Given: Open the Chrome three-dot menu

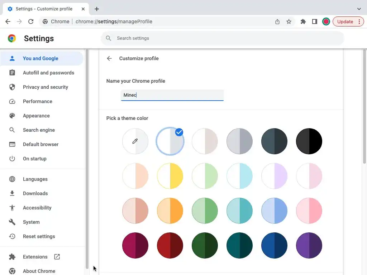Looking at the screenshot, I should (359, 21).
